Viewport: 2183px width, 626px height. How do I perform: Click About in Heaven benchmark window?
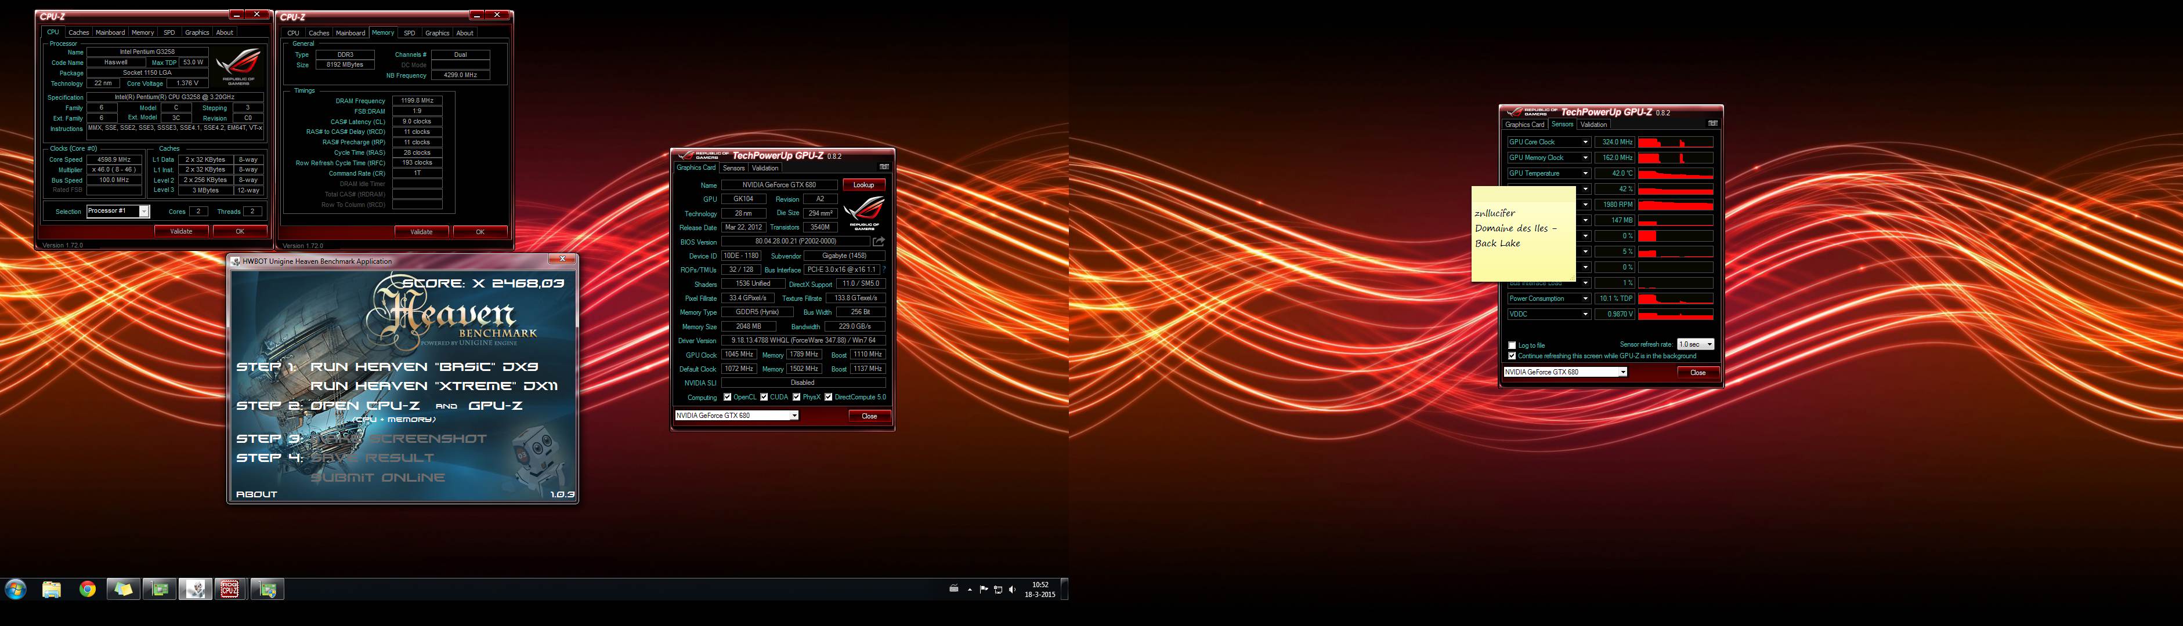[x=256, y=494]
